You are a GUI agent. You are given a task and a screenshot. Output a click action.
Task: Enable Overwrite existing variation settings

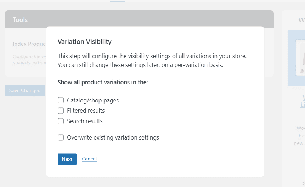tap(61, 137)
